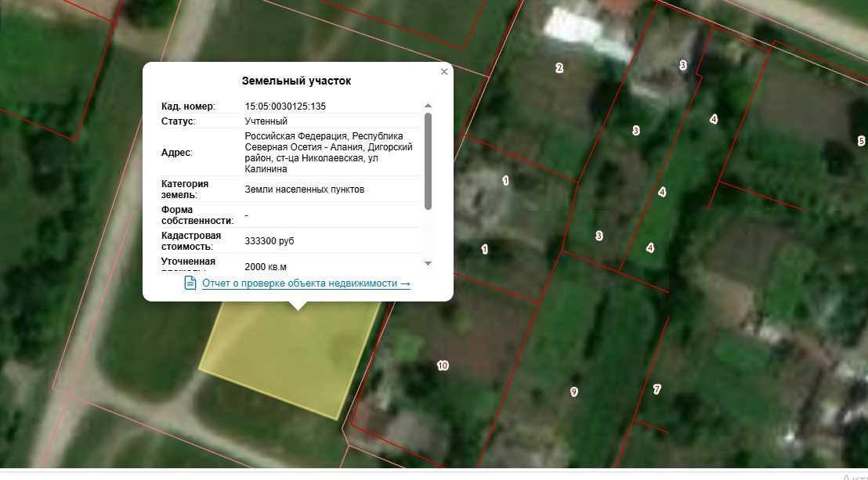Image resolution: width=868 pixels, height=480 pixels.
Task: Click parcel number 2 on the map
Action: click(x=559, y=68)
